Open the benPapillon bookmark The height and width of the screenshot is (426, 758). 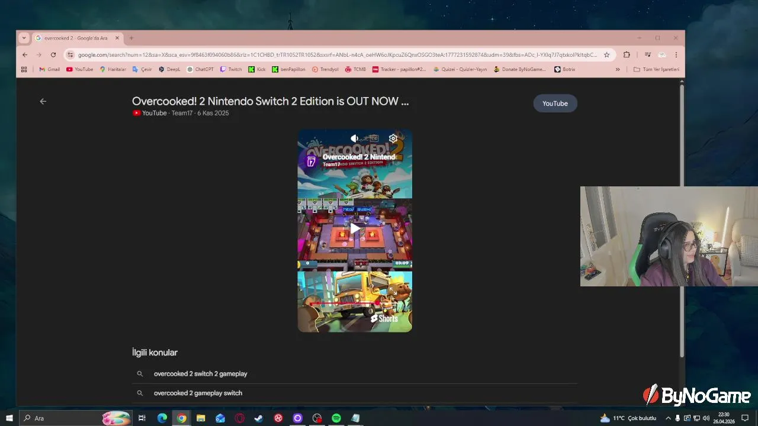289,69
